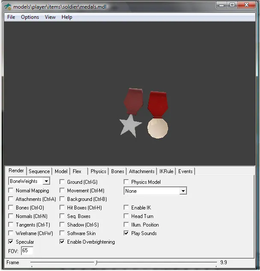
Task: Switch to the Physics tab
Action: [x=98, y=171]
